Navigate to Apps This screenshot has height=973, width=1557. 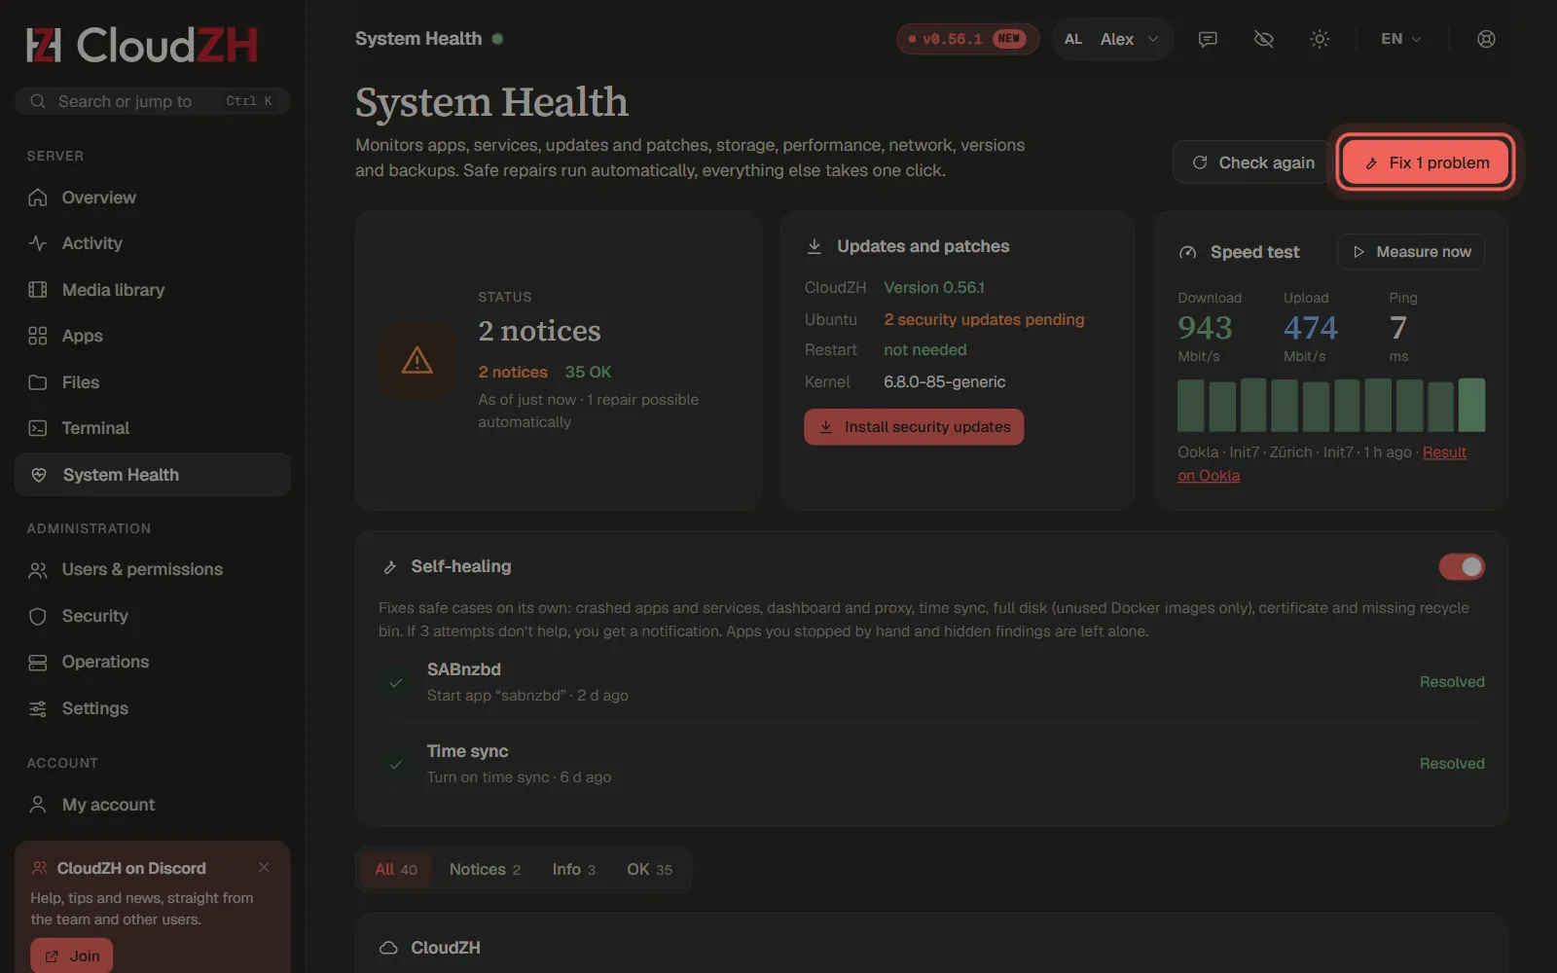point(153,336)
